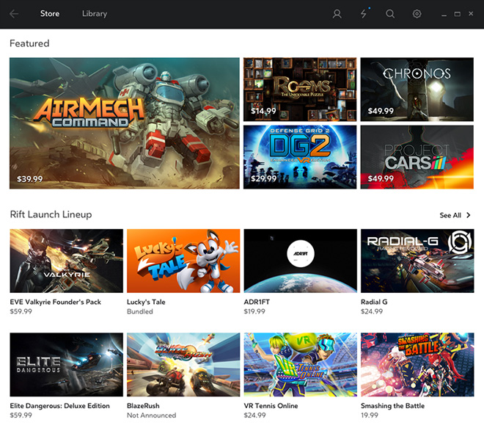Screen dimensions: 484x428
Task: Open Defense Grid 2 featured tile
Action: coord(300,157)
